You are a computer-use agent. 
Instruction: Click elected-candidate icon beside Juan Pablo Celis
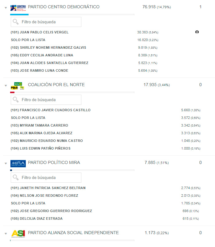point(197,32)
